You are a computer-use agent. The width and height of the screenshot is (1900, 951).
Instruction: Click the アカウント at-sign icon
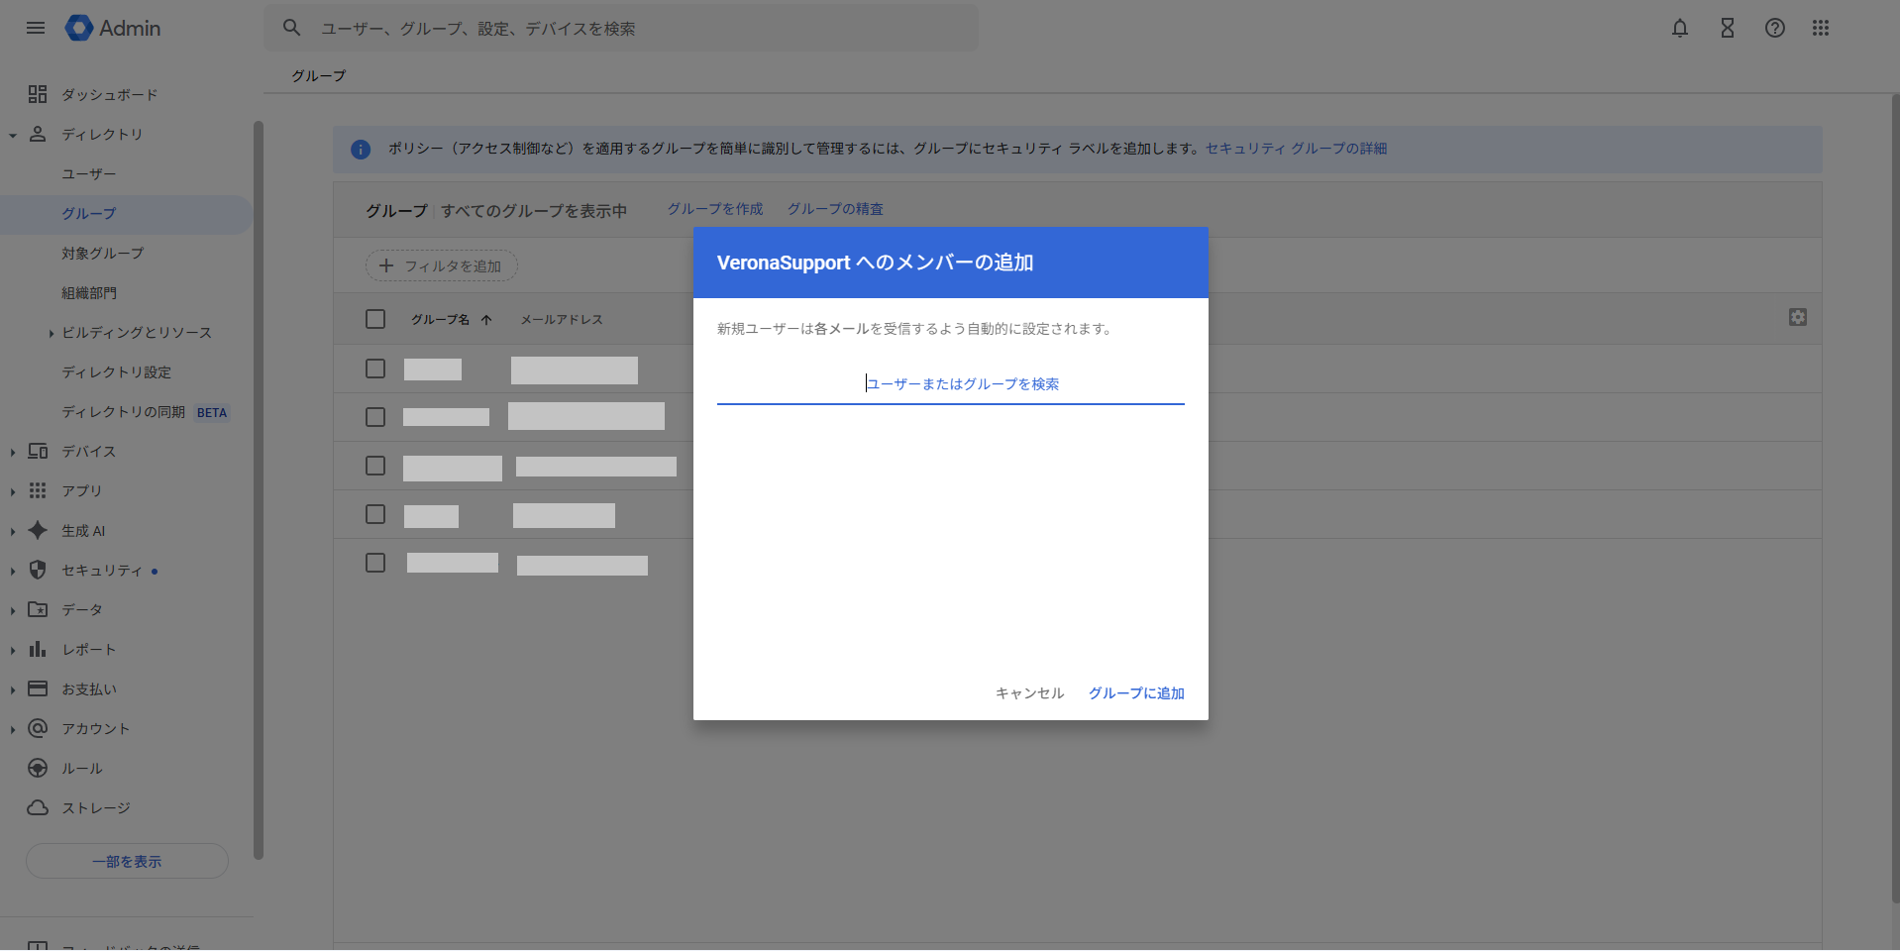tap(38, 728)
